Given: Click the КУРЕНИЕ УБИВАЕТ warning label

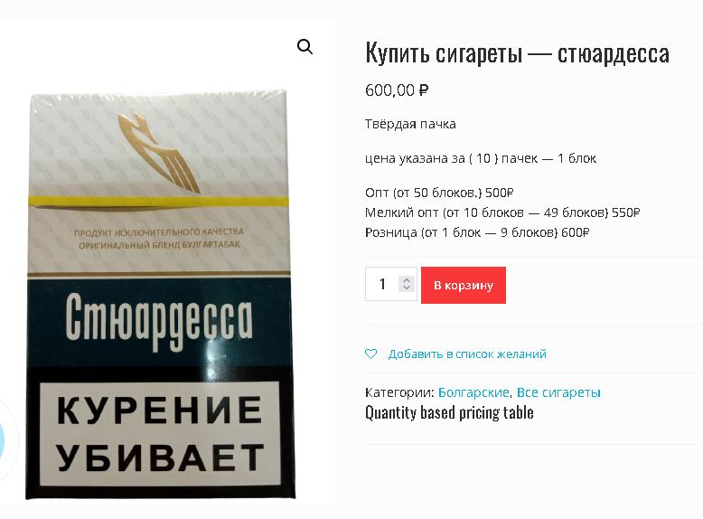Looking at the screenshot, I should tap(159, 433).
